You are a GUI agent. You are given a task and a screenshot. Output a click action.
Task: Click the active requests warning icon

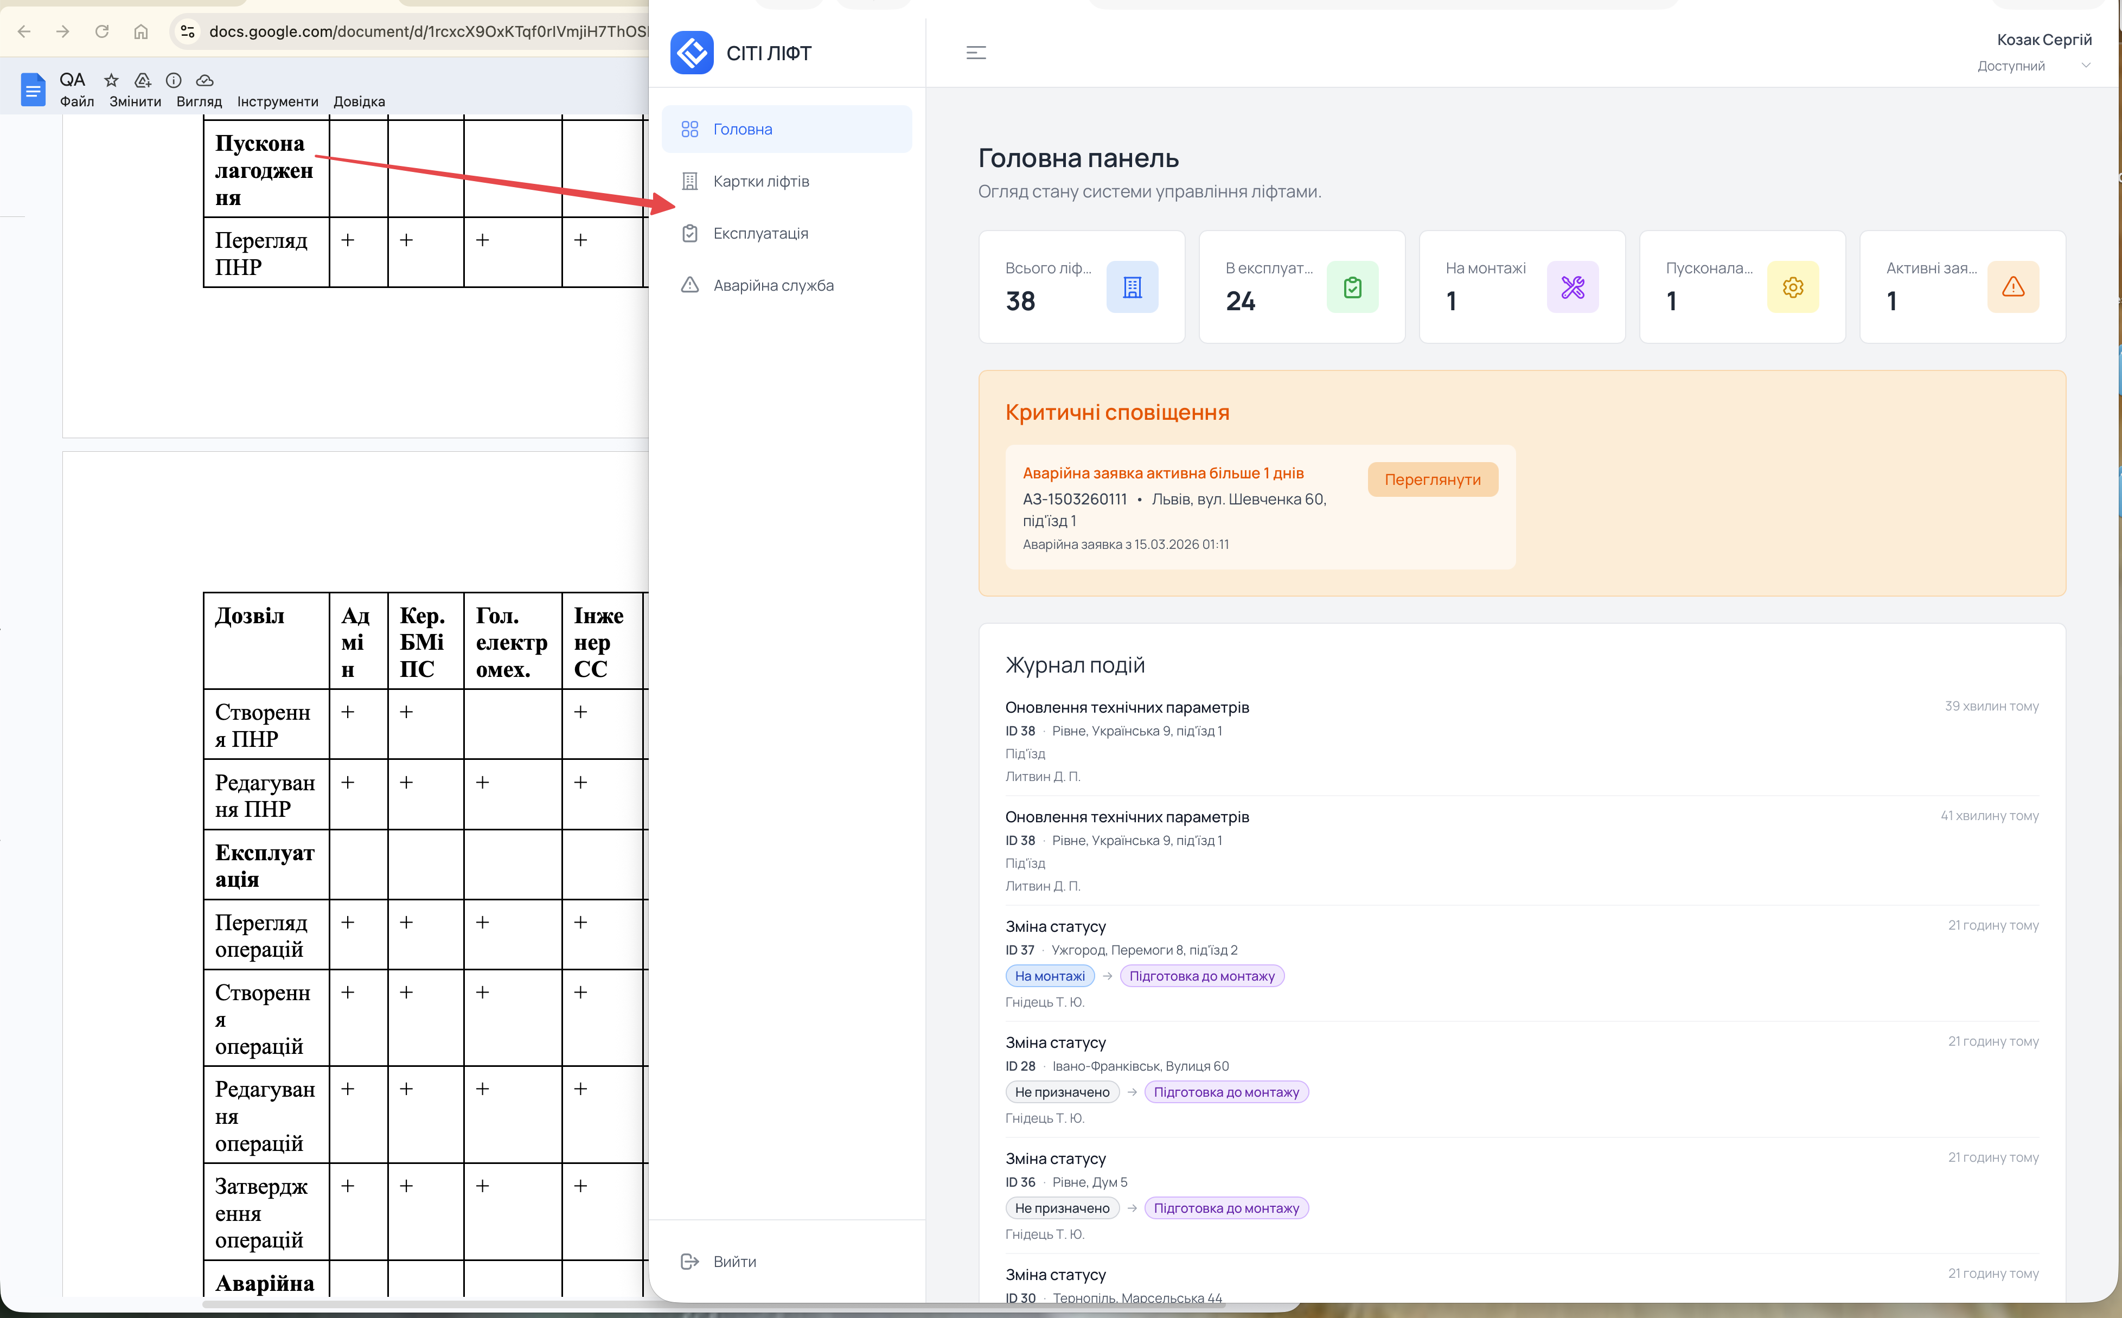2012,287
